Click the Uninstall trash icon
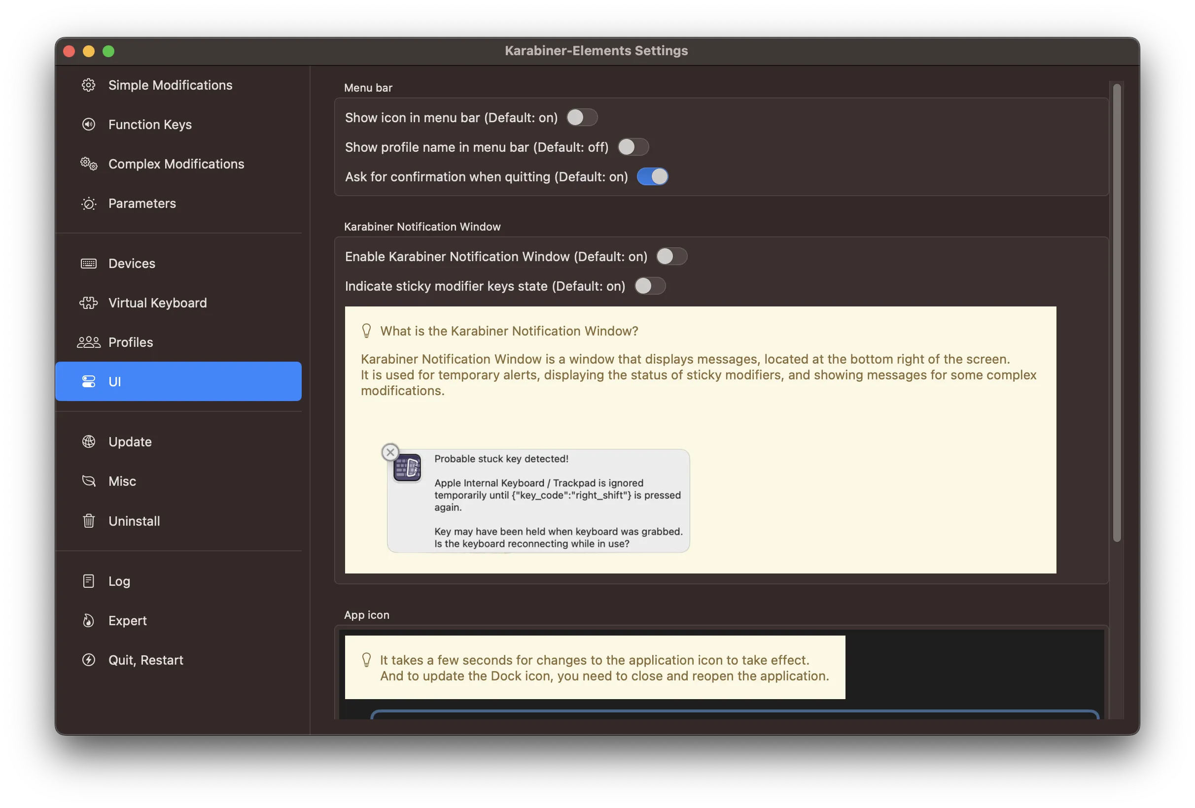 (88, 521)
